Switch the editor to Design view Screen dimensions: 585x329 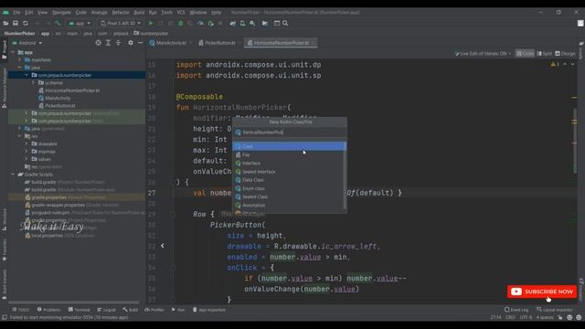[x=565, y=54]
